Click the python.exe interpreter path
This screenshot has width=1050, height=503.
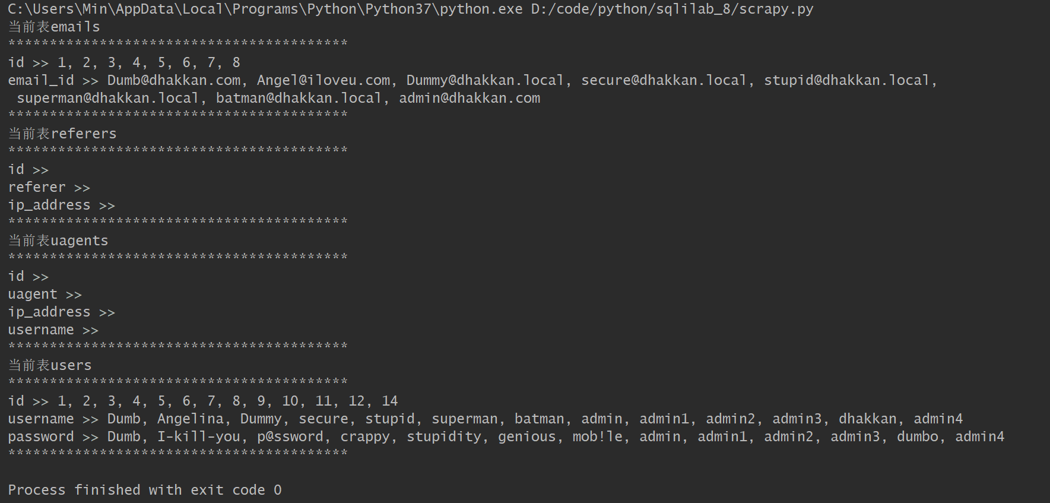point(265,10)
